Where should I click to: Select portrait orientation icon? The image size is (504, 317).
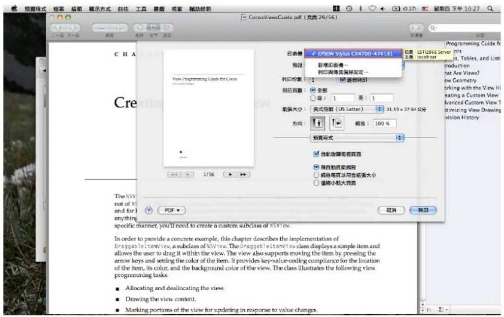tap(317, 123)
